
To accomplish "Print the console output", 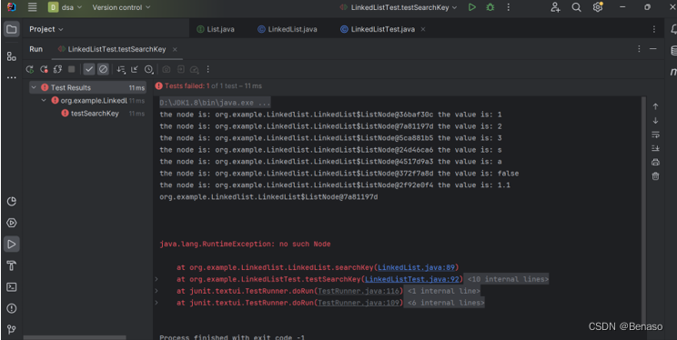I will [x=655, y=162].
